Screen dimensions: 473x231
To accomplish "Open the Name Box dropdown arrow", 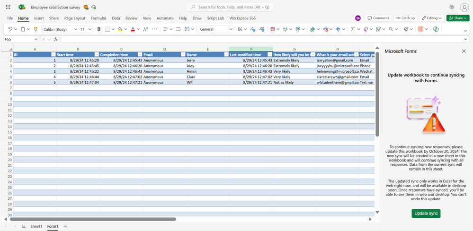I will [x=36, y=39].
